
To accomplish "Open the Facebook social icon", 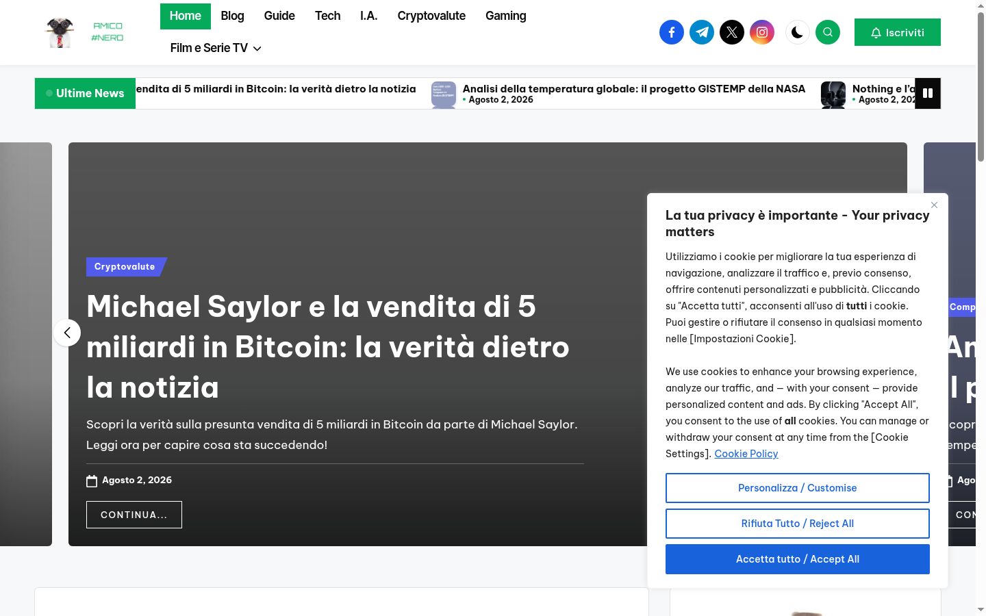I will 671,32.
